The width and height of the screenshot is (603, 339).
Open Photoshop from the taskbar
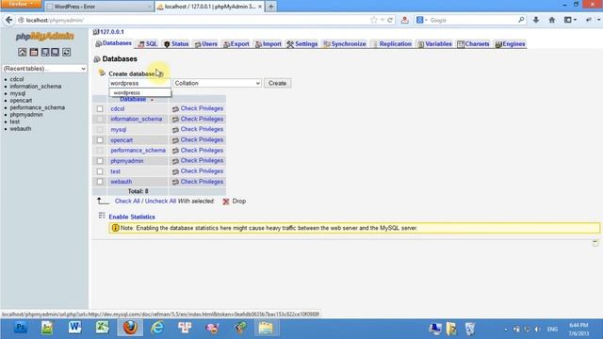[21, 328]
